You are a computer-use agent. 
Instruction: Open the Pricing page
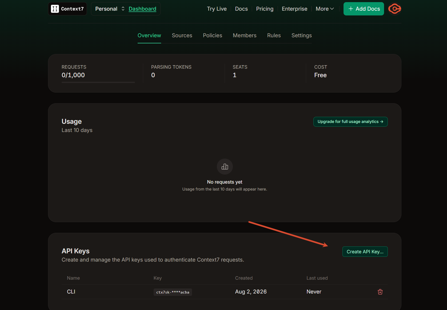(x=265, y=9)
